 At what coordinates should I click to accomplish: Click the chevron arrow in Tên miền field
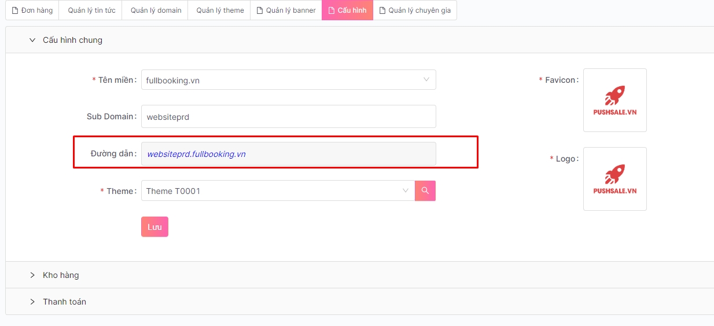click(x=426, y=80)
